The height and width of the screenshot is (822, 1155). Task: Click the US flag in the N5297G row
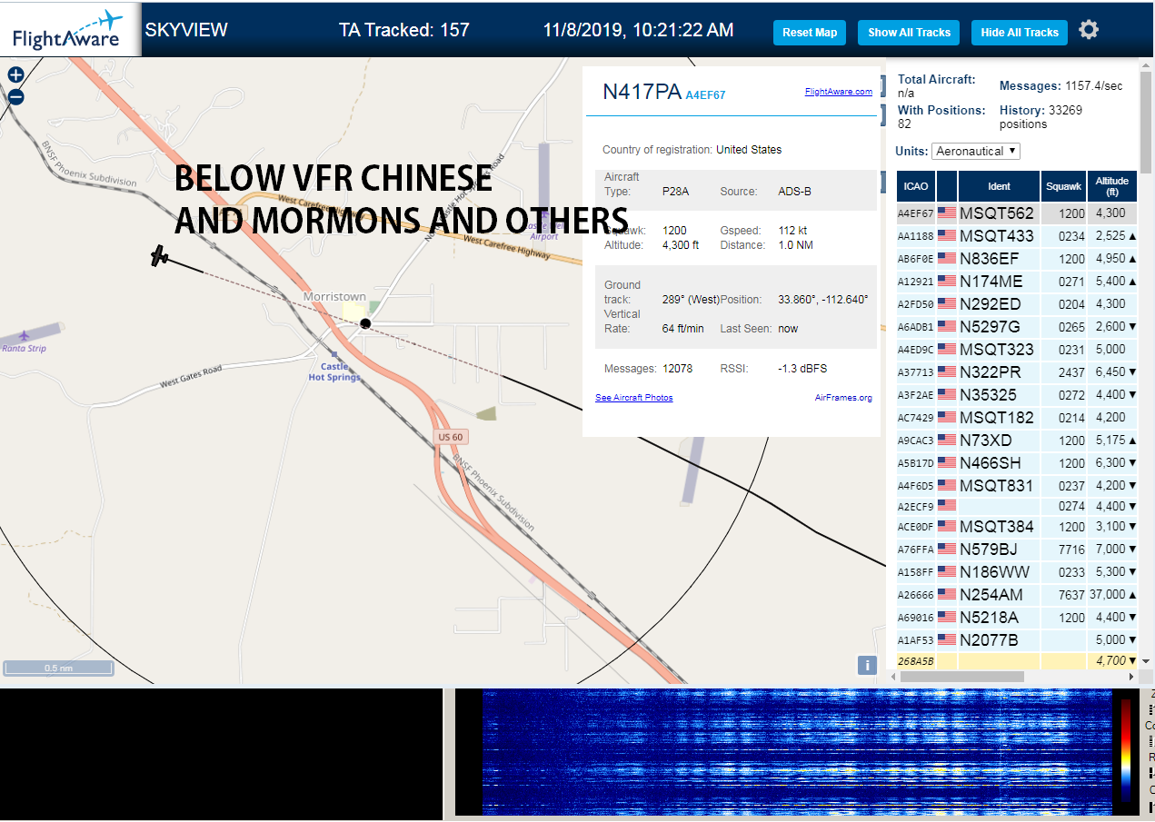tap(947, 326)
